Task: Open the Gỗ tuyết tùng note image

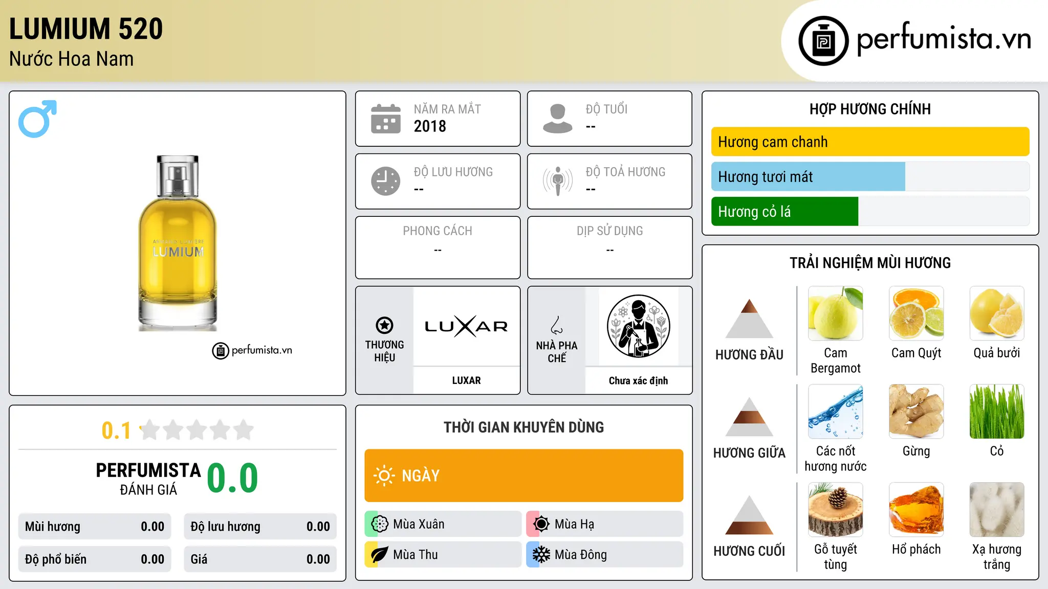Action: [835, 510]
